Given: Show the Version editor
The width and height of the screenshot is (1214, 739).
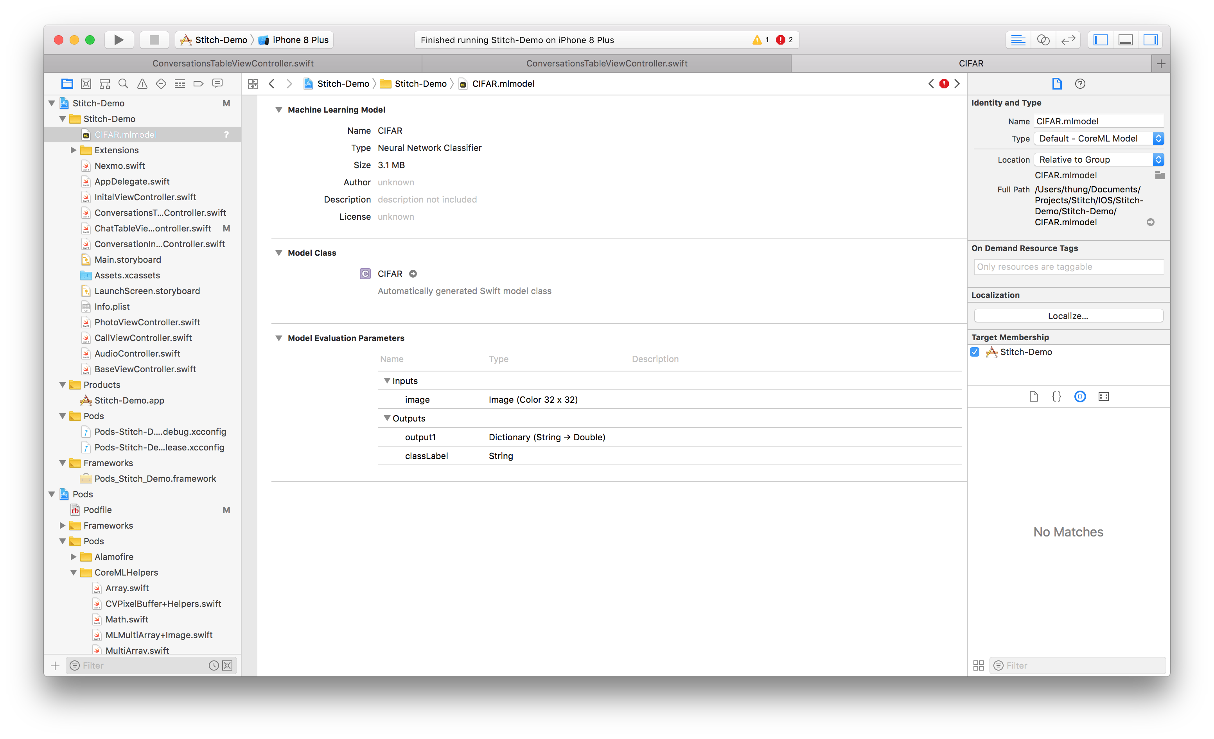Looking at the screenshot, I should click(1068, 40).
